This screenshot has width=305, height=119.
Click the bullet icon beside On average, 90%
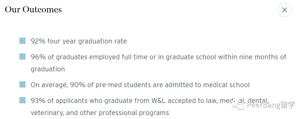22,85
